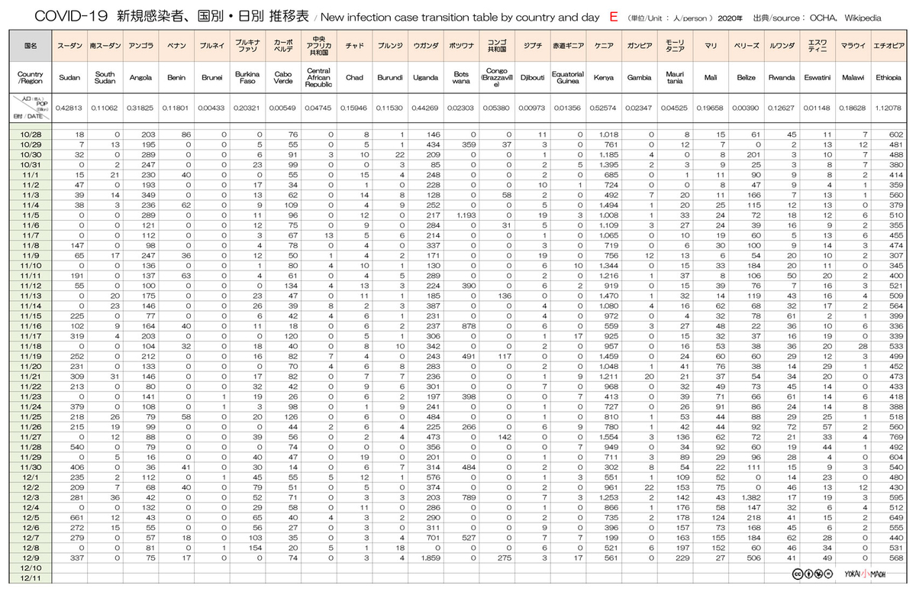Click Kenya's 1,554 value on 11/27
The width and height of the screenshot is (916, 589).
point(609,436)
